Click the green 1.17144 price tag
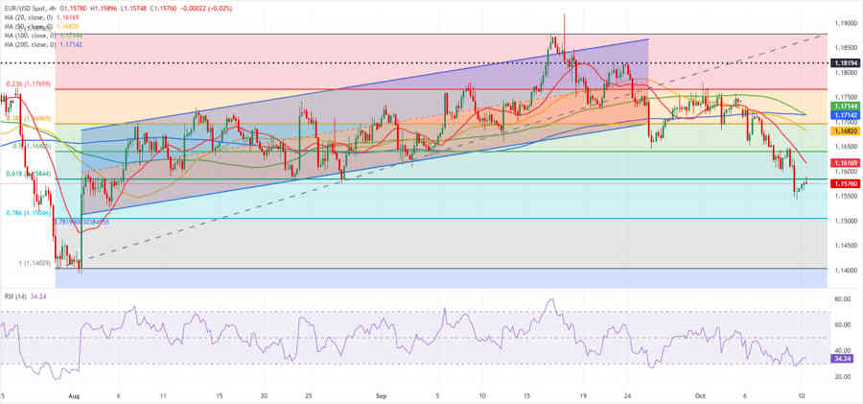 [x=845, y=106]
